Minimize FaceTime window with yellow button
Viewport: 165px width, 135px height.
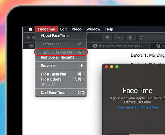point(112,67)
